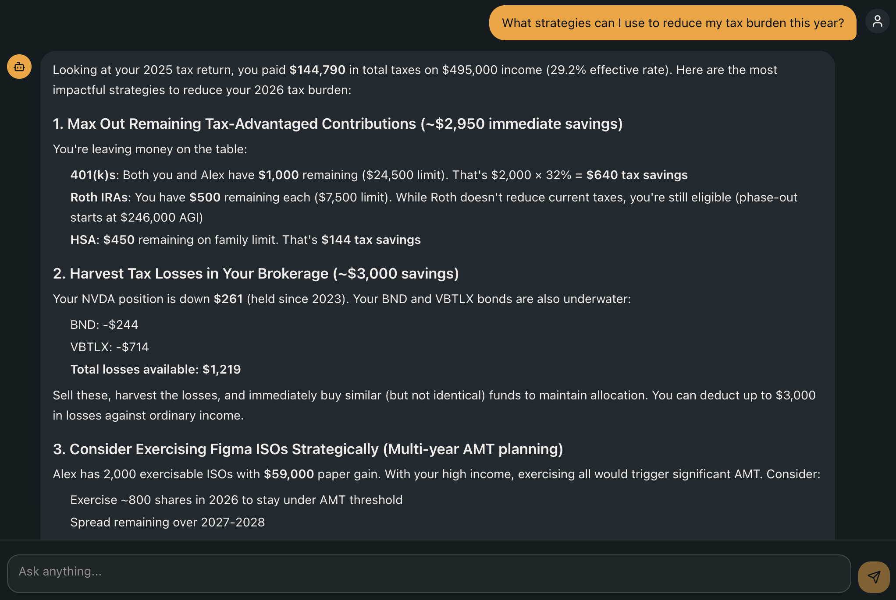This screenshot has width=896, height=600.
Task: Click the heading 'Max Out Remaining Tax-Advantaged Contributions'
Action: tap(338, 124)
